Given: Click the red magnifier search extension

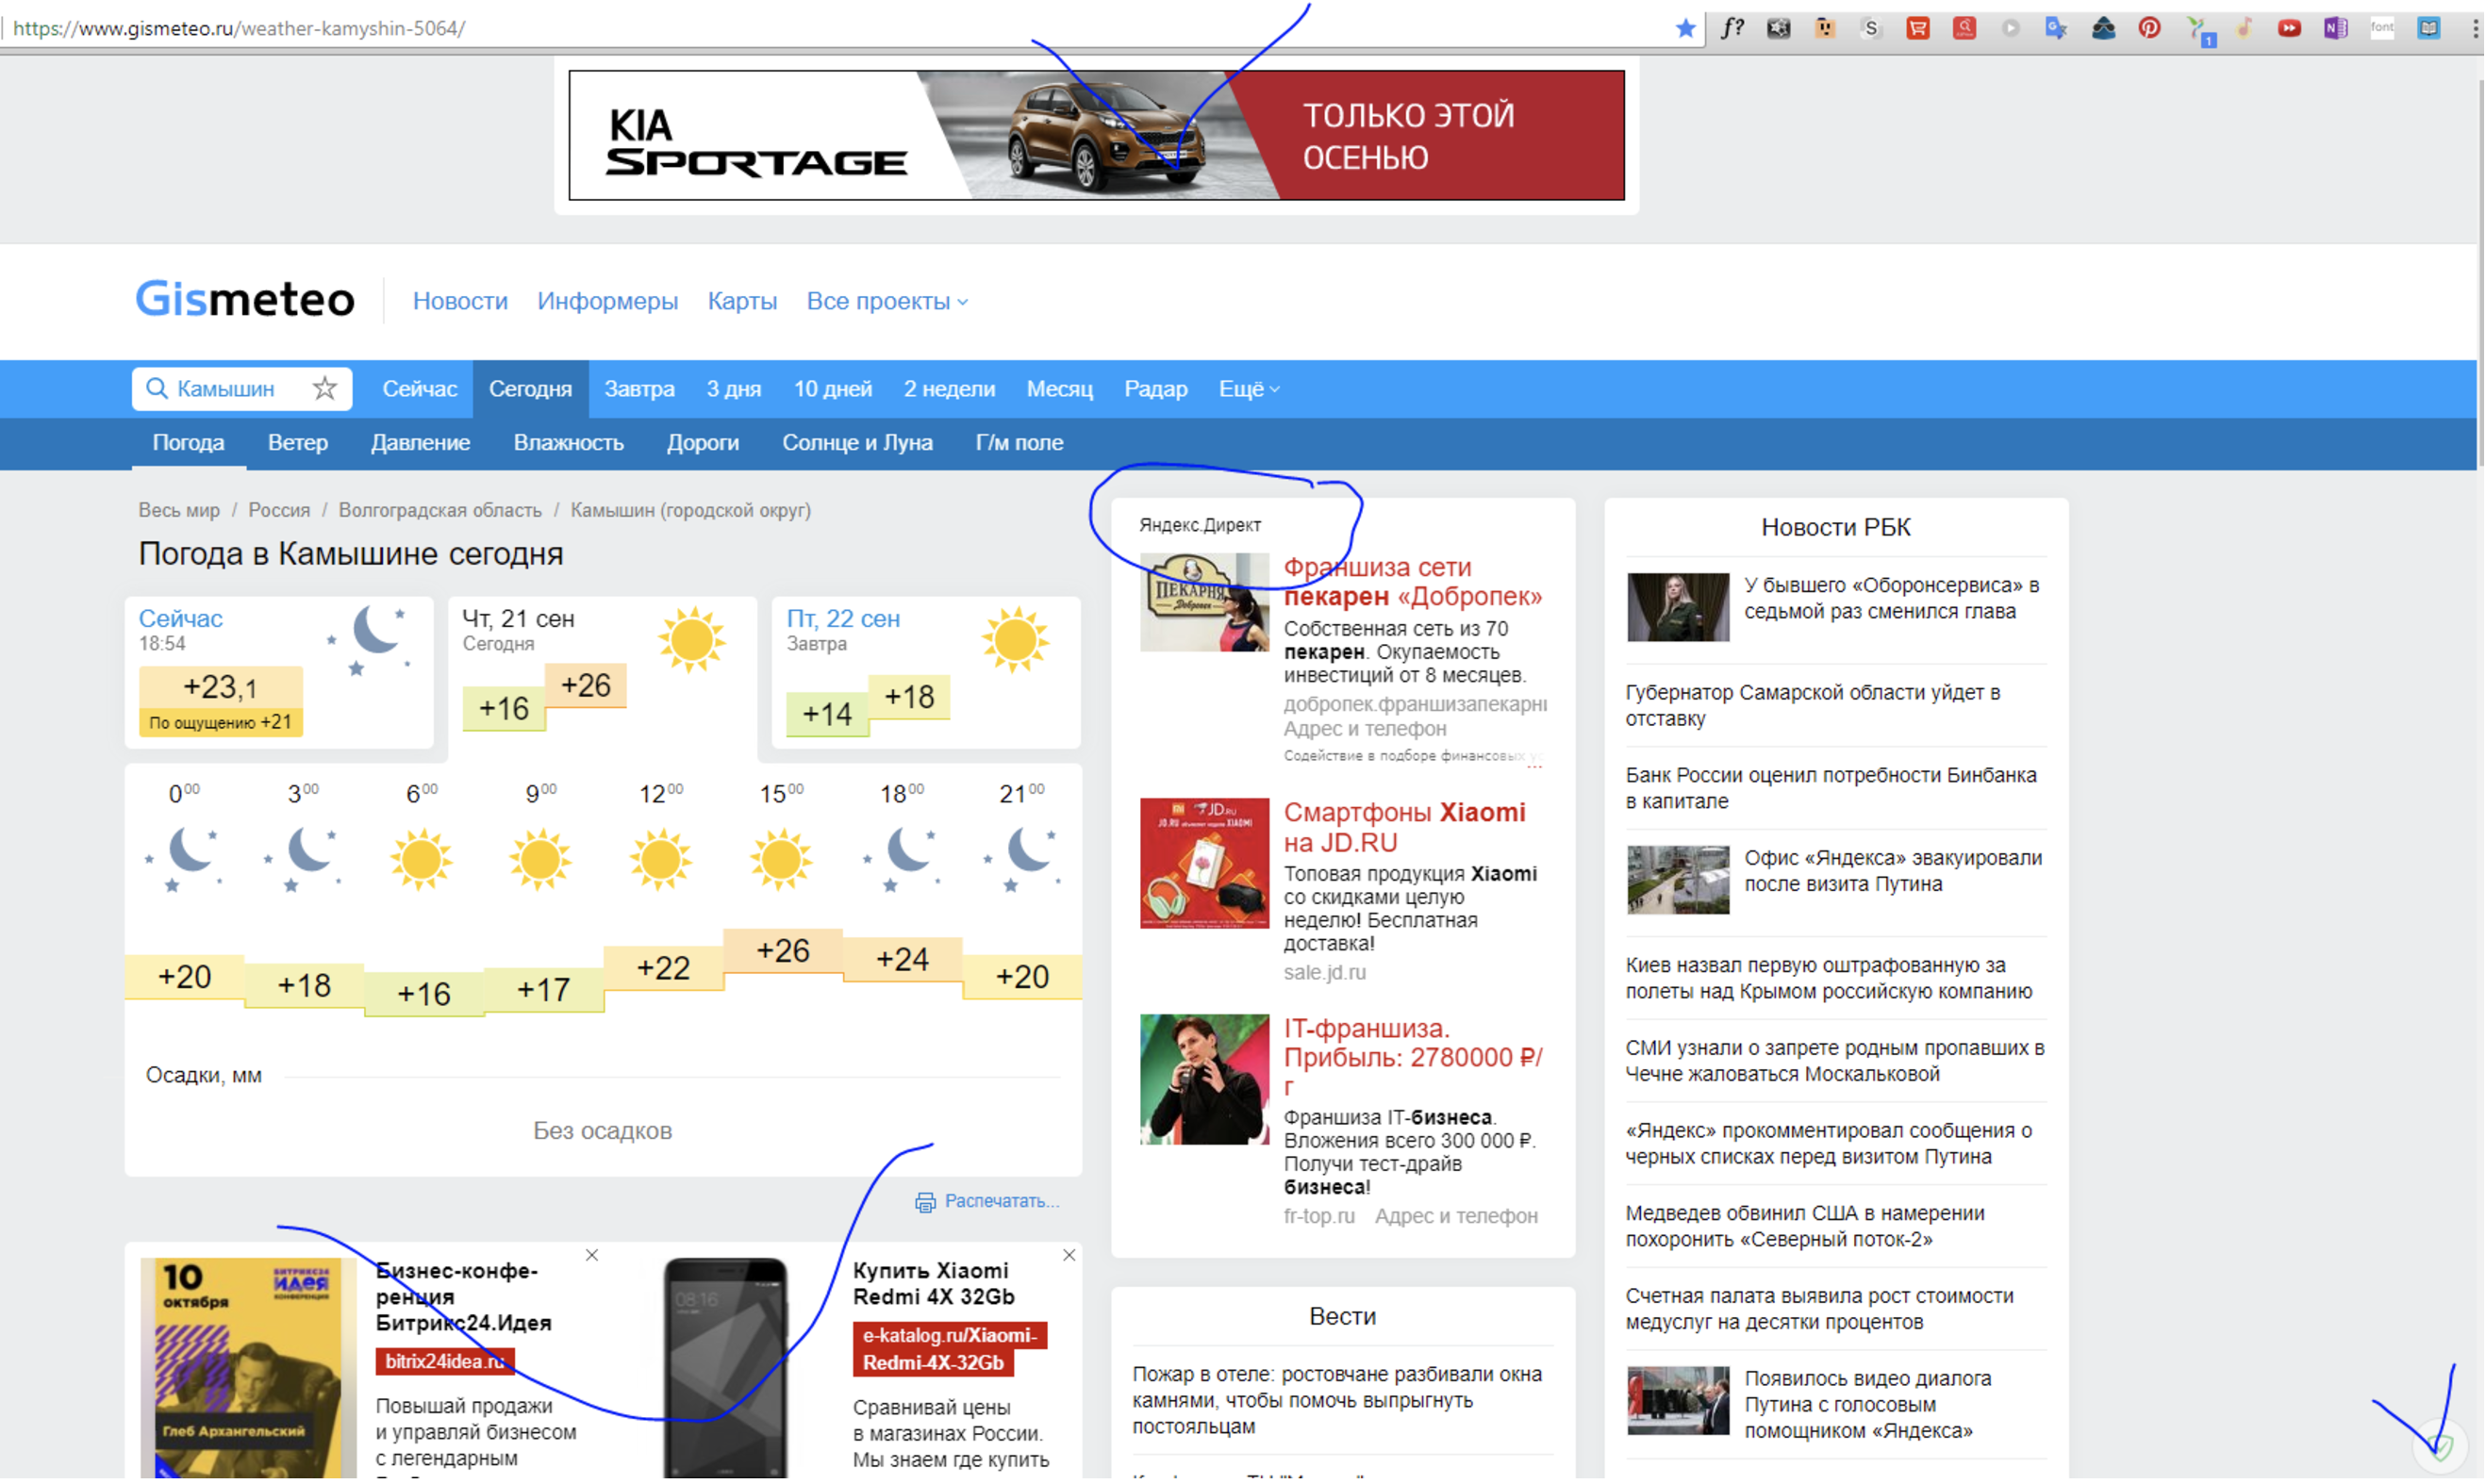Looking at the screenshot, I should pos(1964,28).
